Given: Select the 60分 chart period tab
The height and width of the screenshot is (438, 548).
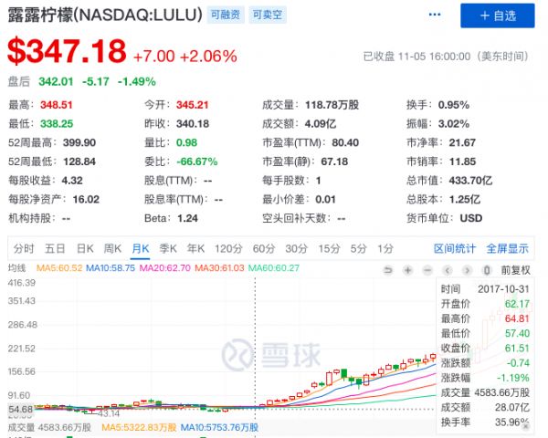Looking at the screenshot, I should tap(264, 248).
